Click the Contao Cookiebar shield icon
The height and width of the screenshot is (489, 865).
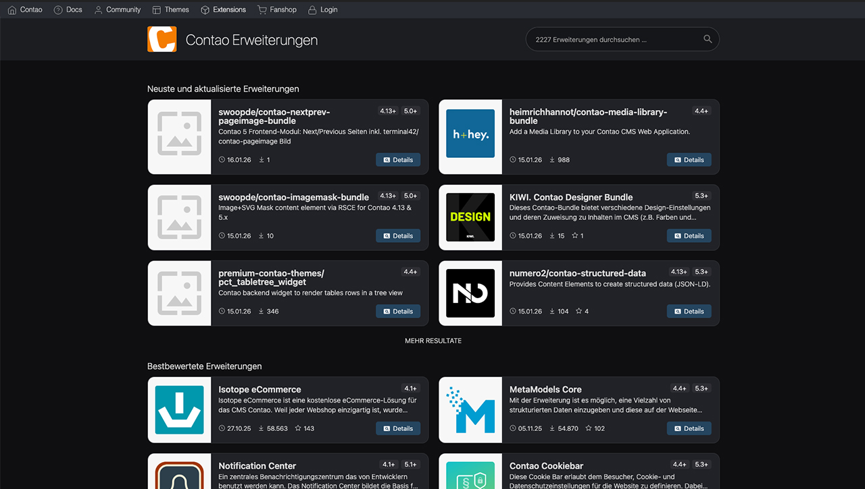[x=470, y=474]
